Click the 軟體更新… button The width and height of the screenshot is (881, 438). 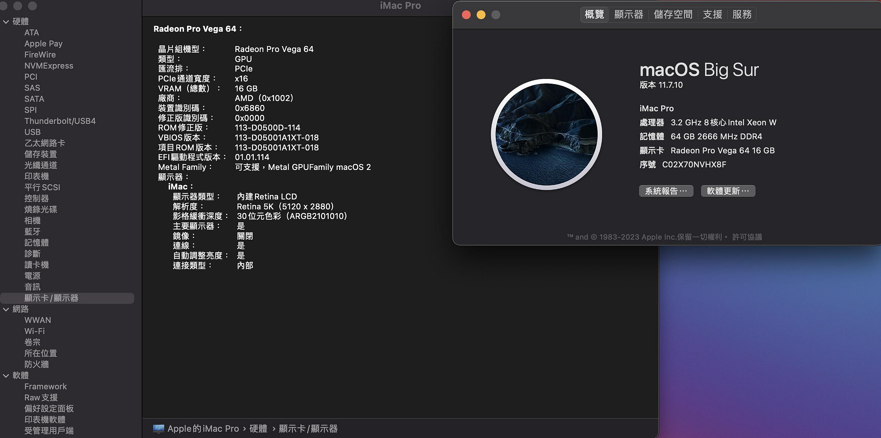tap(728, 191)
